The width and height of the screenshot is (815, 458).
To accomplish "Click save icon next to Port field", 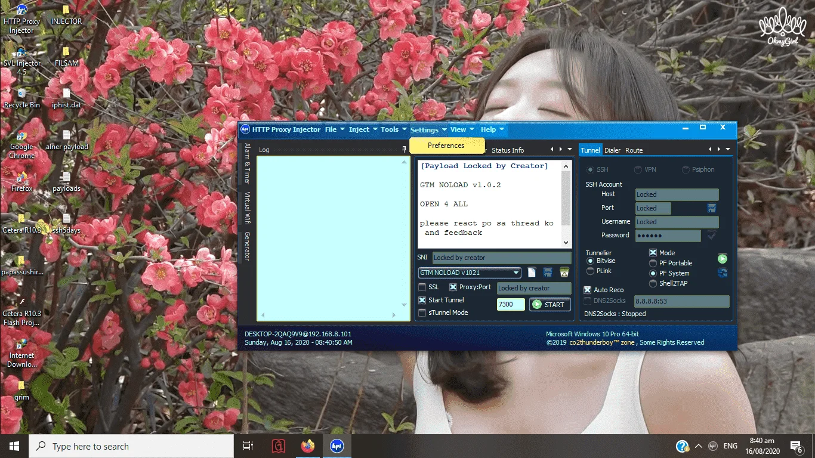I will coord(711,208).
